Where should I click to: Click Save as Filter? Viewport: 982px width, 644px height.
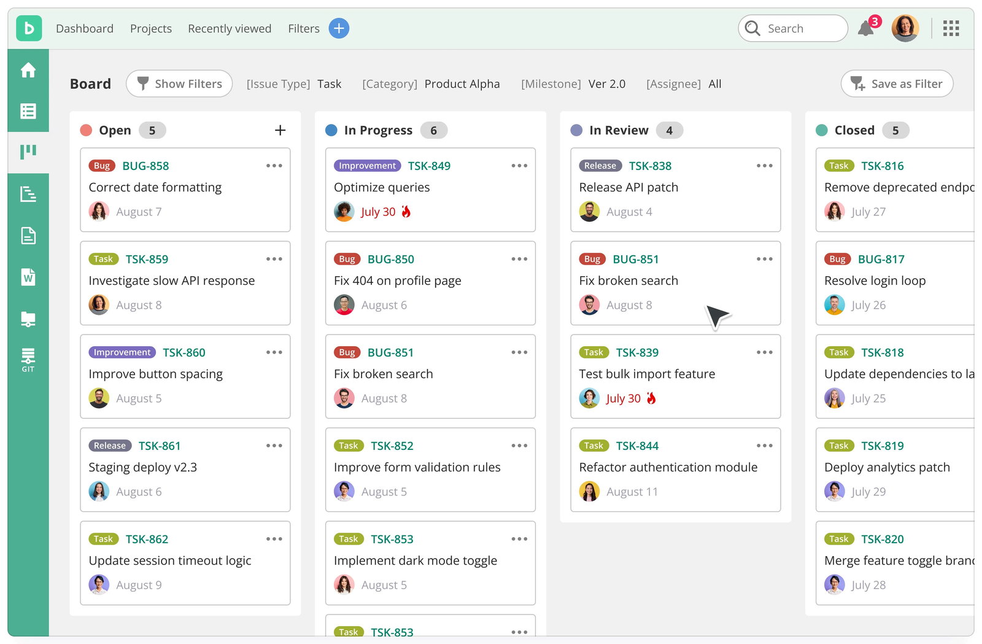click(897, 83)
